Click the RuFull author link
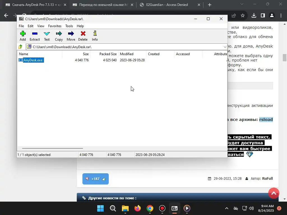Image resolution: width=287 pixels, height=215 pixels. 267,178
